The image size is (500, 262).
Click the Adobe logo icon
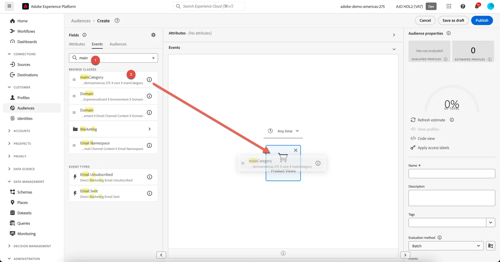click(25, 6)
